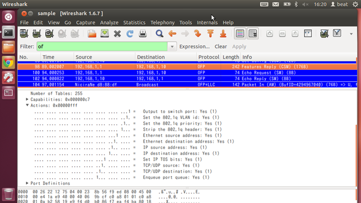Image resolution: width=361 pixels, height=203 pixels.
Task: Open capture options toolbar icon
Action: tap(37, 34)
